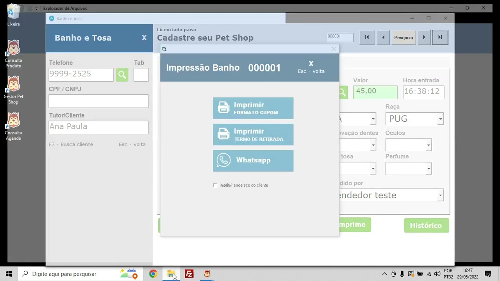Click battery tray icon
500x281 pixels.
pyautogui.click(x=420, y=274)
